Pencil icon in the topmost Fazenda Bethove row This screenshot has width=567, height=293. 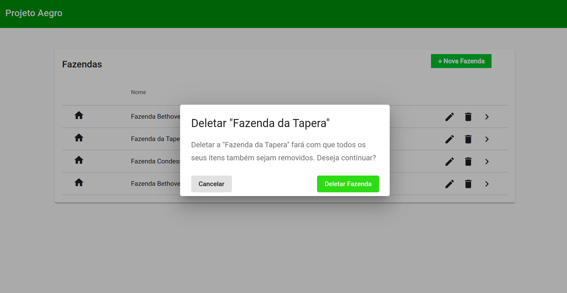pyautogui.click(x=450, y=117)
